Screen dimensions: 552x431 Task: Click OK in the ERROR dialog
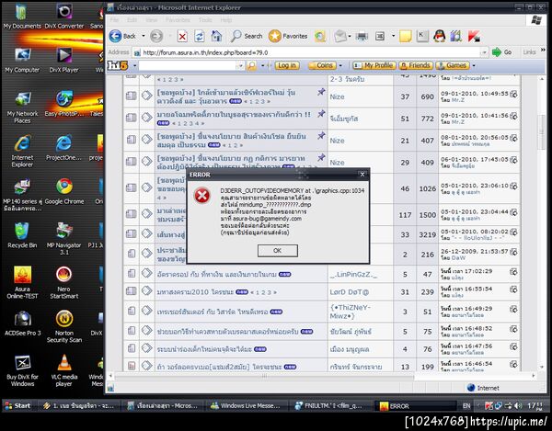click(x=278, y=251)
